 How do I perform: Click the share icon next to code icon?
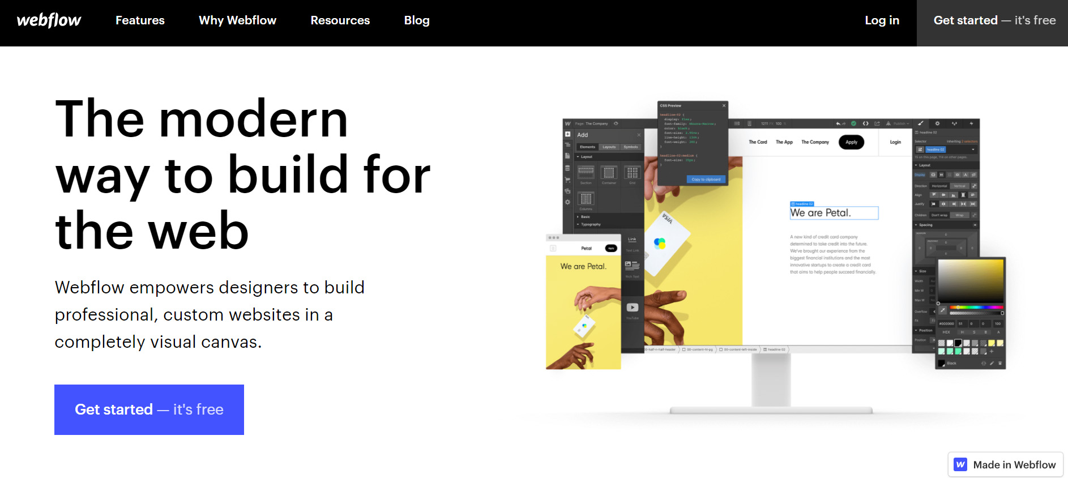click(x=877, y=123)
